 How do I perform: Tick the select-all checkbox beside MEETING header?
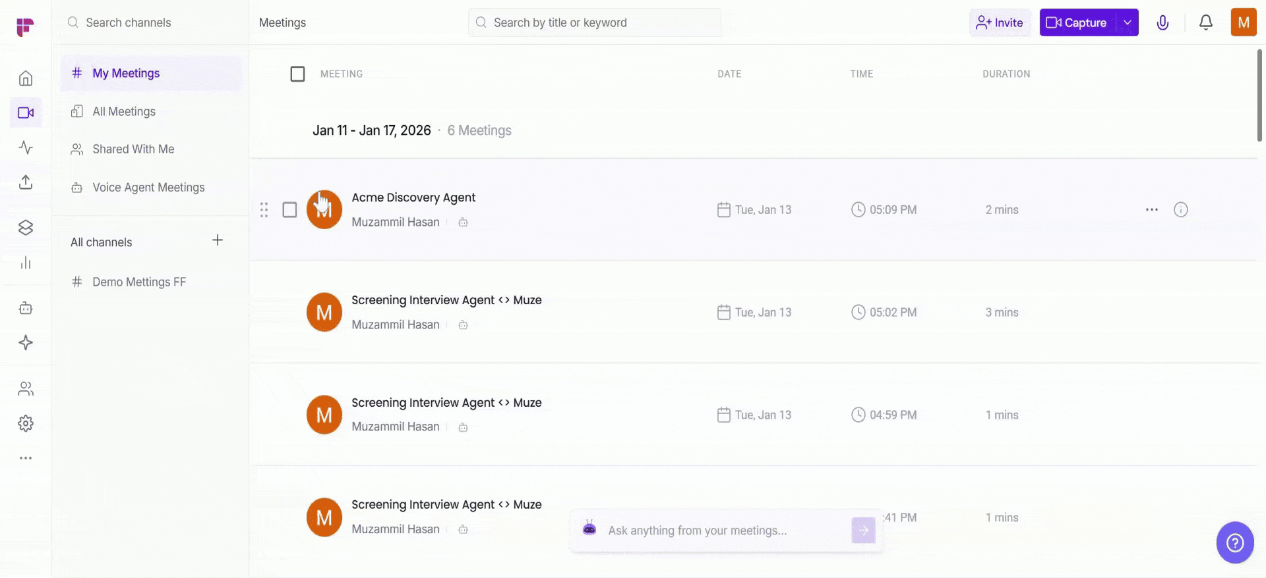[x=298, y=74]
